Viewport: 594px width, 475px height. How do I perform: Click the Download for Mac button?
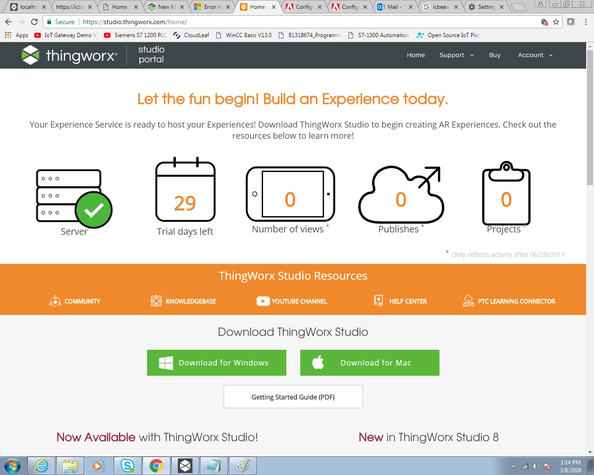[370, 363]
